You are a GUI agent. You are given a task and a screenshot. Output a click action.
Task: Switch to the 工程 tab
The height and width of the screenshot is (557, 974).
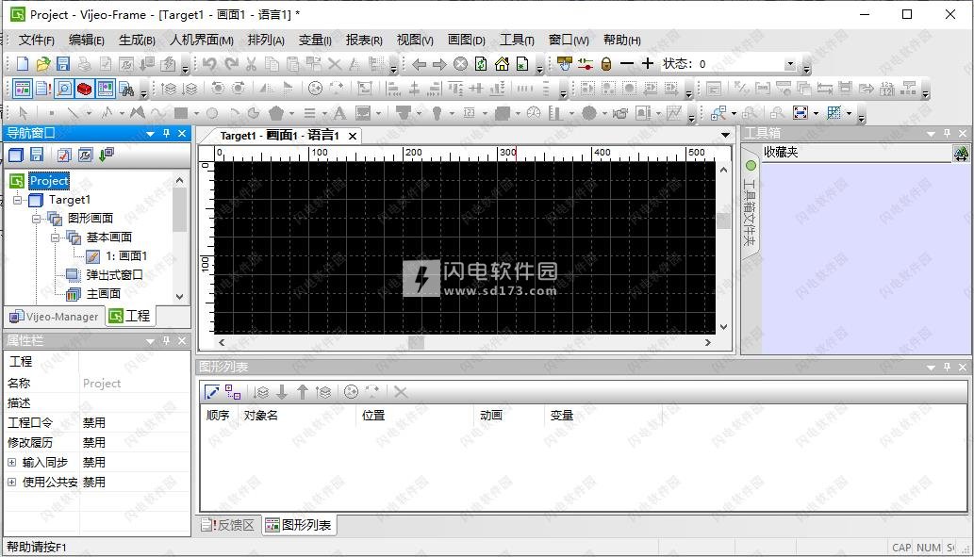click(129, 316)
